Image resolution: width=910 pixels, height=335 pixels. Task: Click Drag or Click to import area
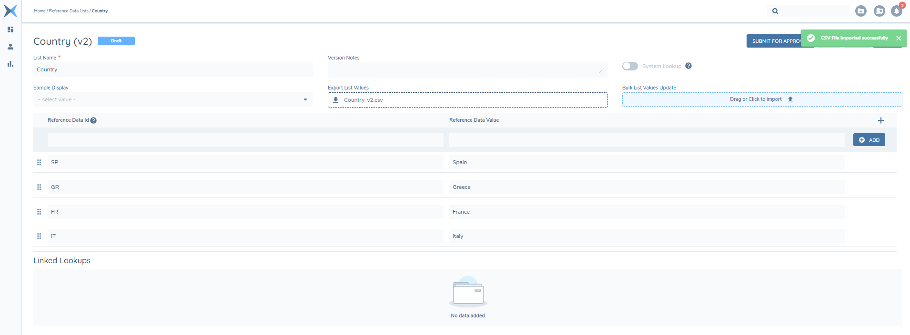762,99
